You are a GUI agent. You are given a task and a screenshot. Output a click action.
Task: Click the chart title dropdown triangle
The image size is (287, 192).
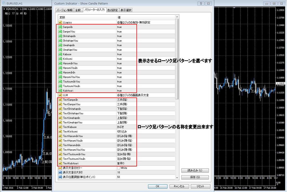pyautogui.click(x=4, y=9)
